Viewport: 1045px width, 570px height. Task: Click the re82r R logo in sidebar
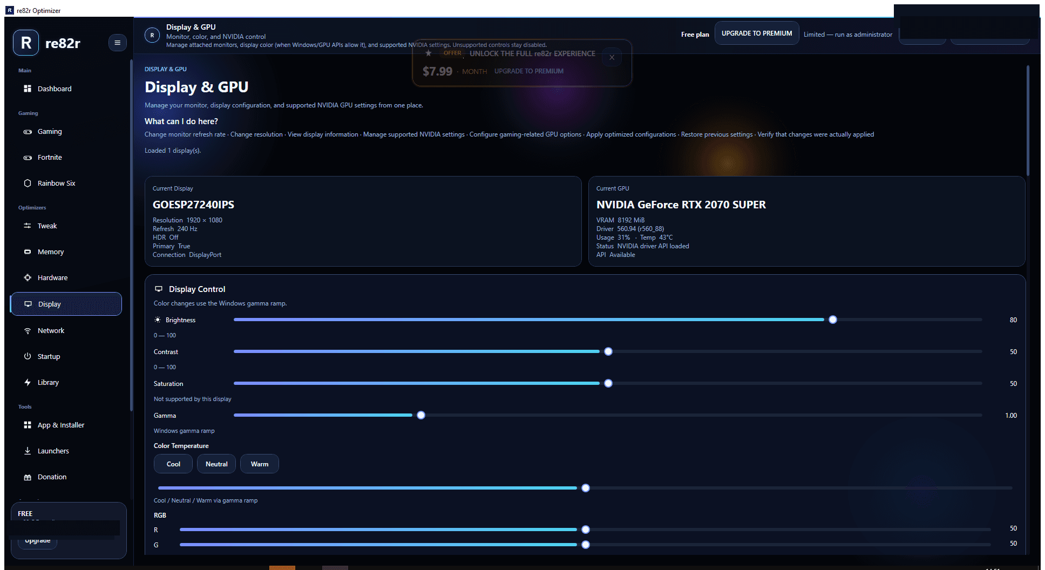26,43
